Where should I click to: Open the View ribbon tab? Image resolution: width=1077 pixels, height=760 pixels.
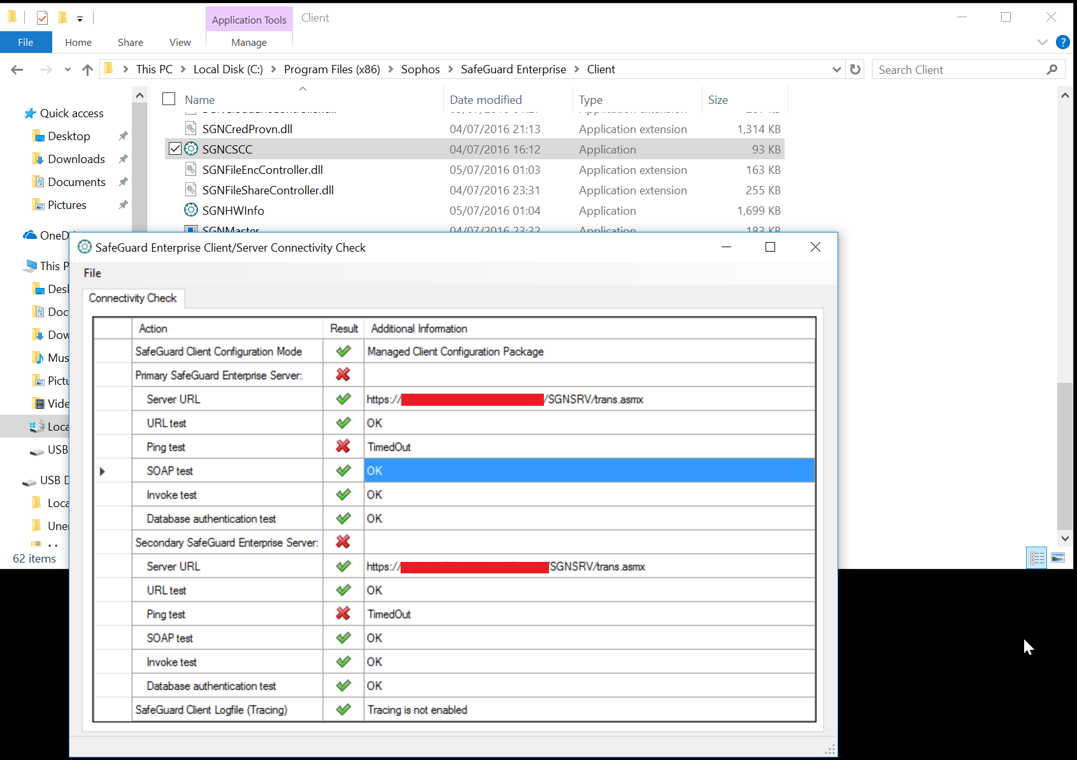[180, 42]
